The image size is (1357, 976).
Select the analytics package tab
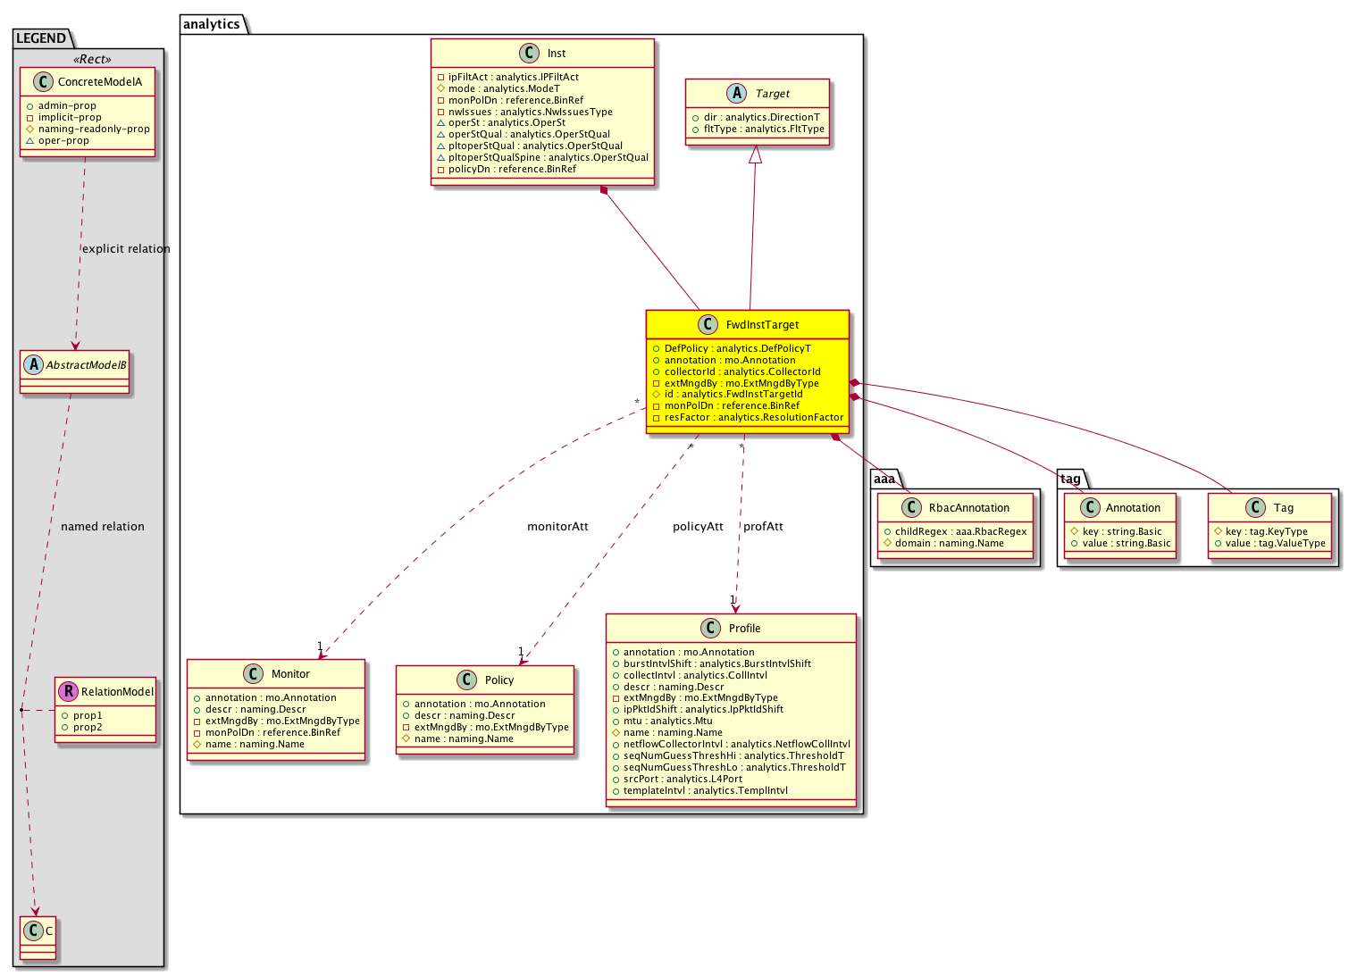tap(212, 24)
